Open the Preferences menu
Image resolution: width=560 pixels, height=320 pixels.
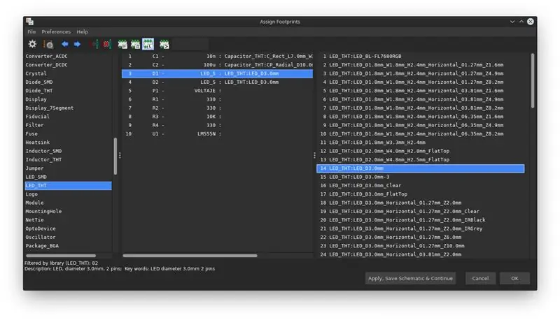(56, 31)
